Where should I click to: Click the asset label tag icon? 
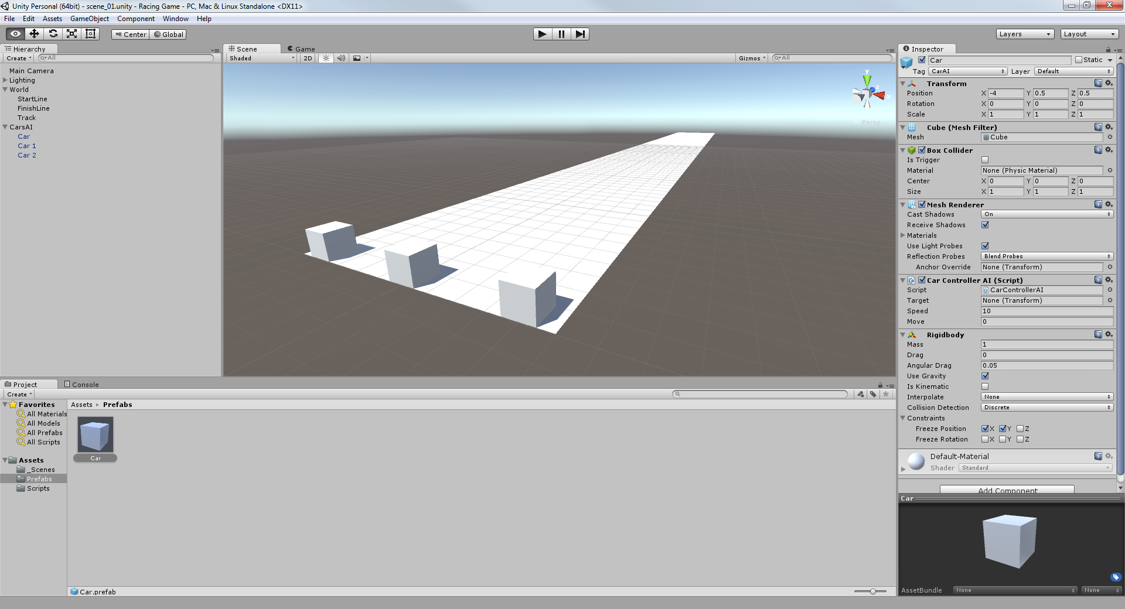pyautogui.click(x=1116, y=577)
